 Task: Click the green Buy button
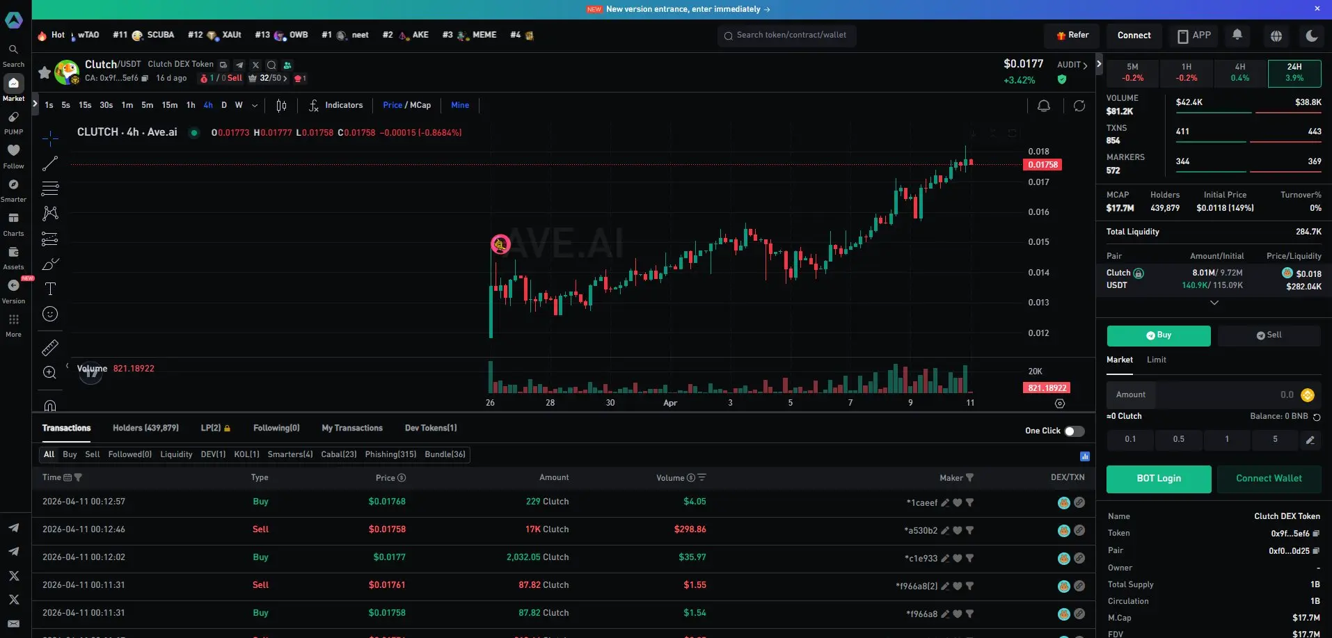click(x=1159, y=335)
